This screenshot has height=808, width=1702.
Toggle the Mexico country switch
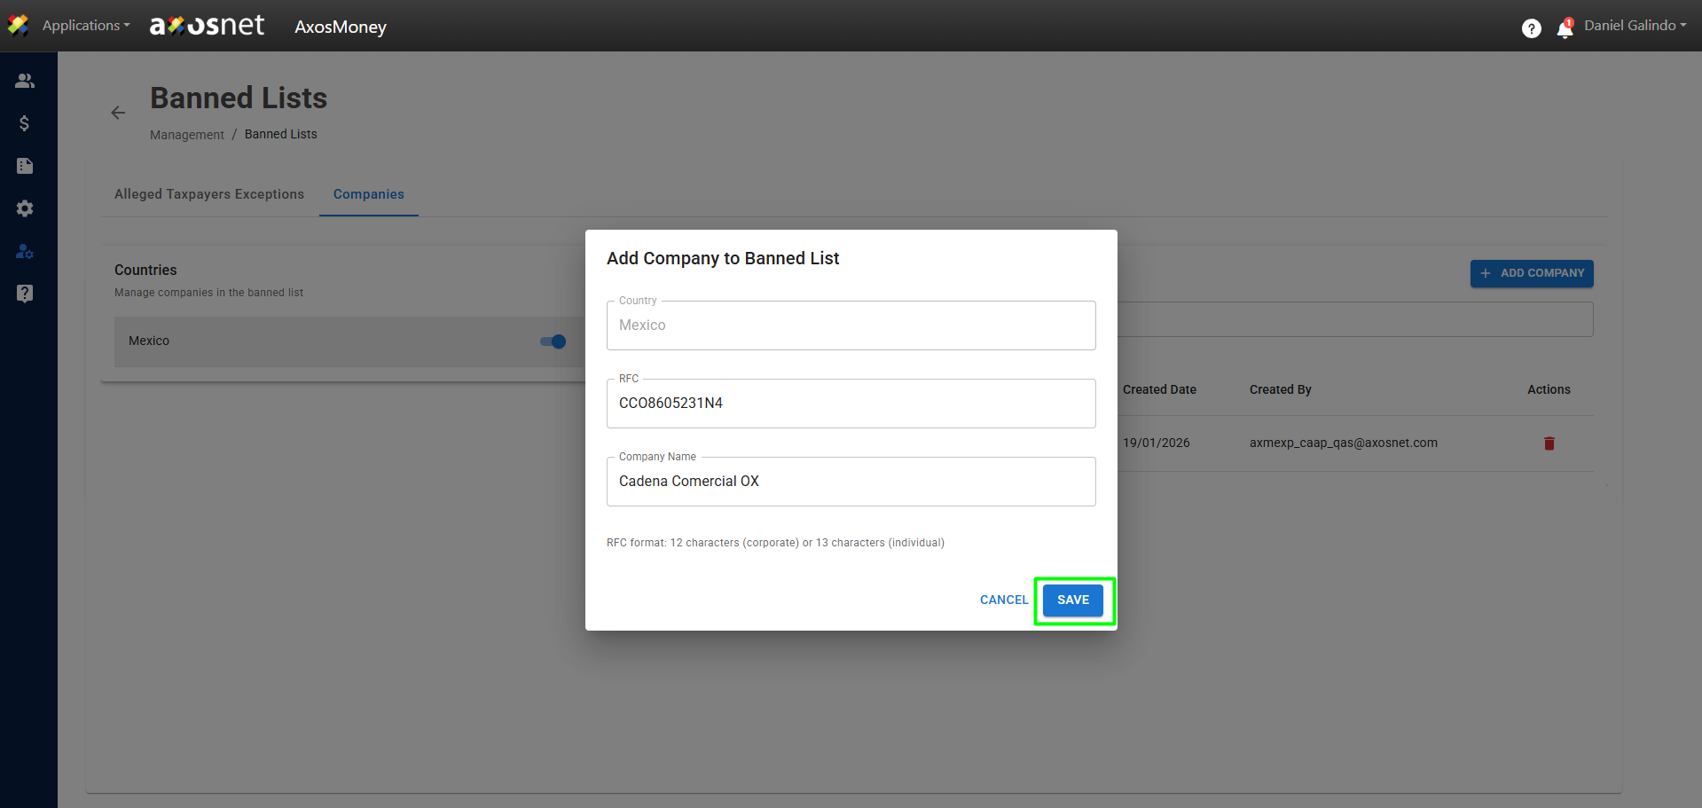tap(553, 341)
